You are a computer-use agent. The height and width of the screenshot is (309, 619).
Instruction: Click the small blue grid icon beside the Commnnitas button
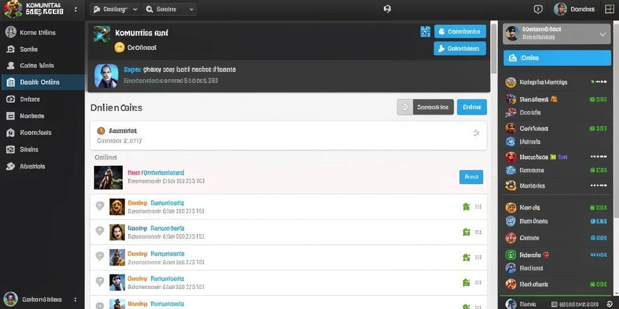tap(425, 31)
